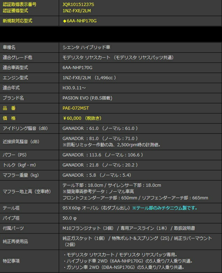
Task: Click the engine value with 1,496cc
Action: [x=89, y=78]
